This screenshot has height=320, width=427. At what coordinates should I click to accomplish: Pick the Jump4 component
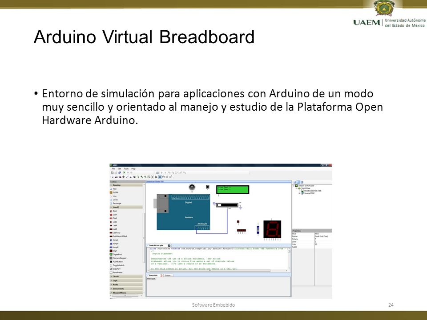(x=114, y=244)
